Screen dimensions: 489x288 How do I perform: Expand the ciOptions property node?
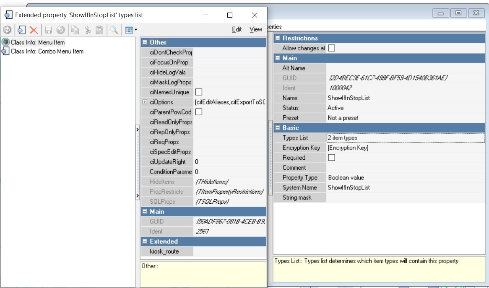tap(145, 102)
